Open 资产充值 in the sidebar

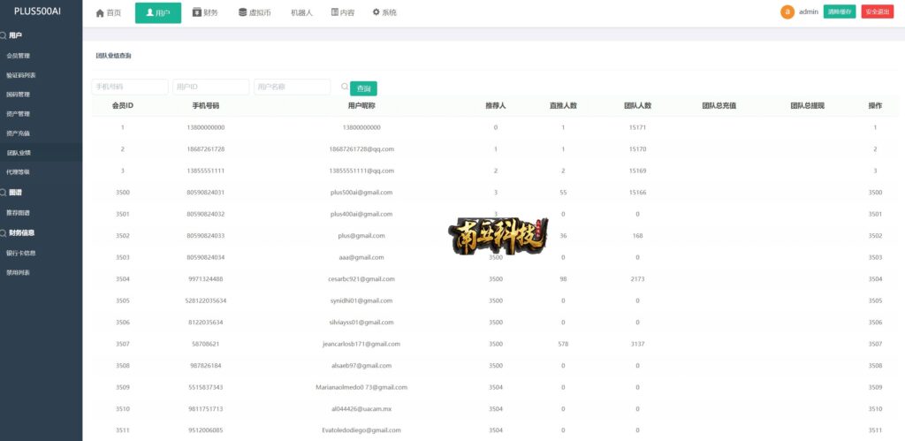pos(18,133)
